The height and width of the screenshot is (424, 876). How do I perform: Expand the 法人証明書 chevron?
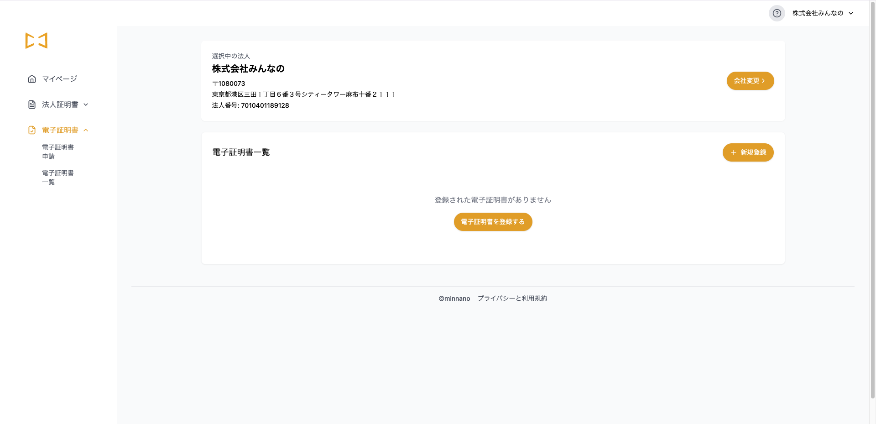86,105
